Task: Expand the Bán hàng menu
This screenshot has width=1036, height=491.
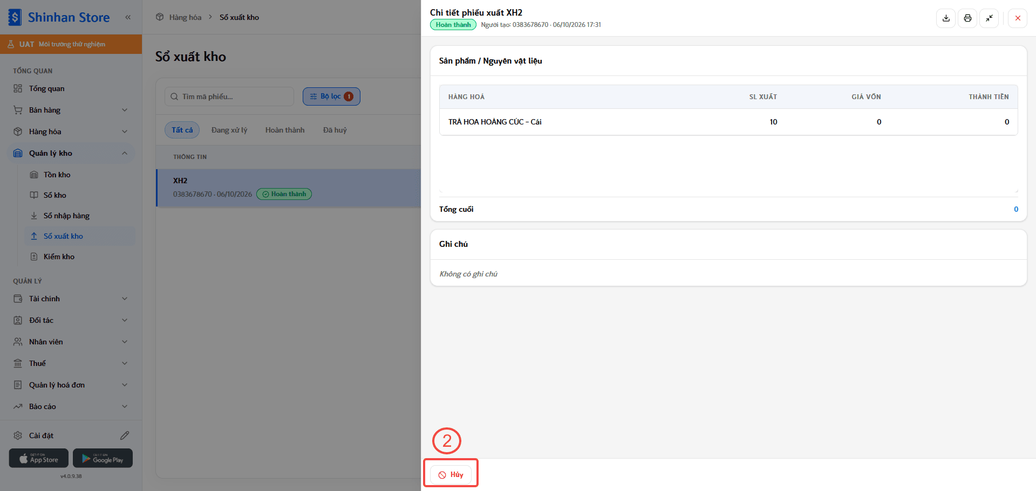Action: [71, 110]
